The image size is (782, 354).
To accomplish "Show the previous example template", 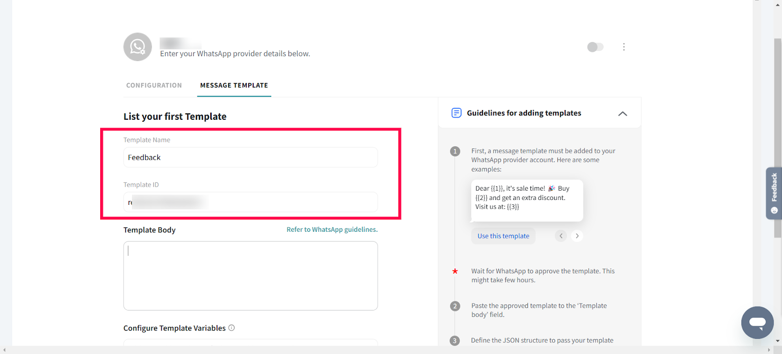I will (x=561, y=236).
